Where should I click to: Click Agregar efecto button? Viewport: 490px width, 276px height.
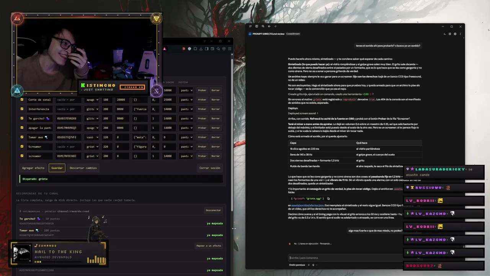(33, 168)
